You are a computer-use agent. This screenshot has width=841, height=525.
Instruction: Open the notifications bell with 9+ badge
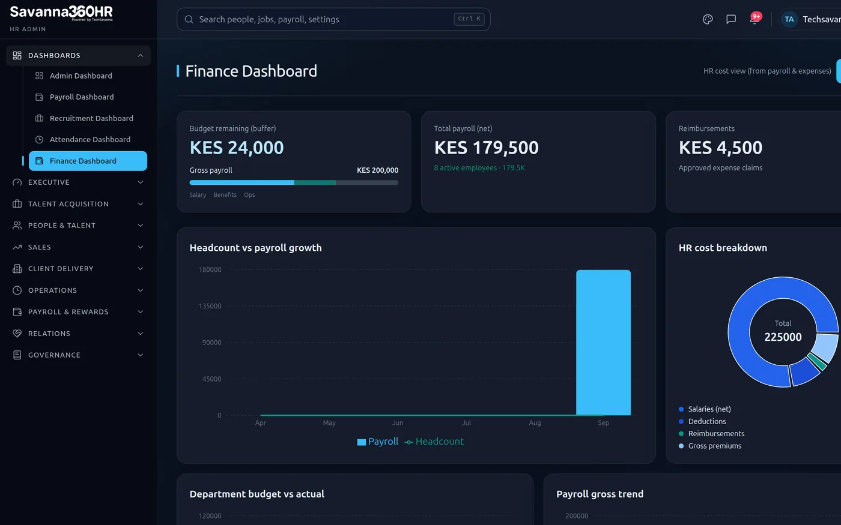(x=754, y=19)
